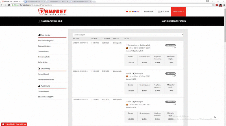Click the $ 25.1600 balance in the header

pyautogui.click(x=165, y=12)
